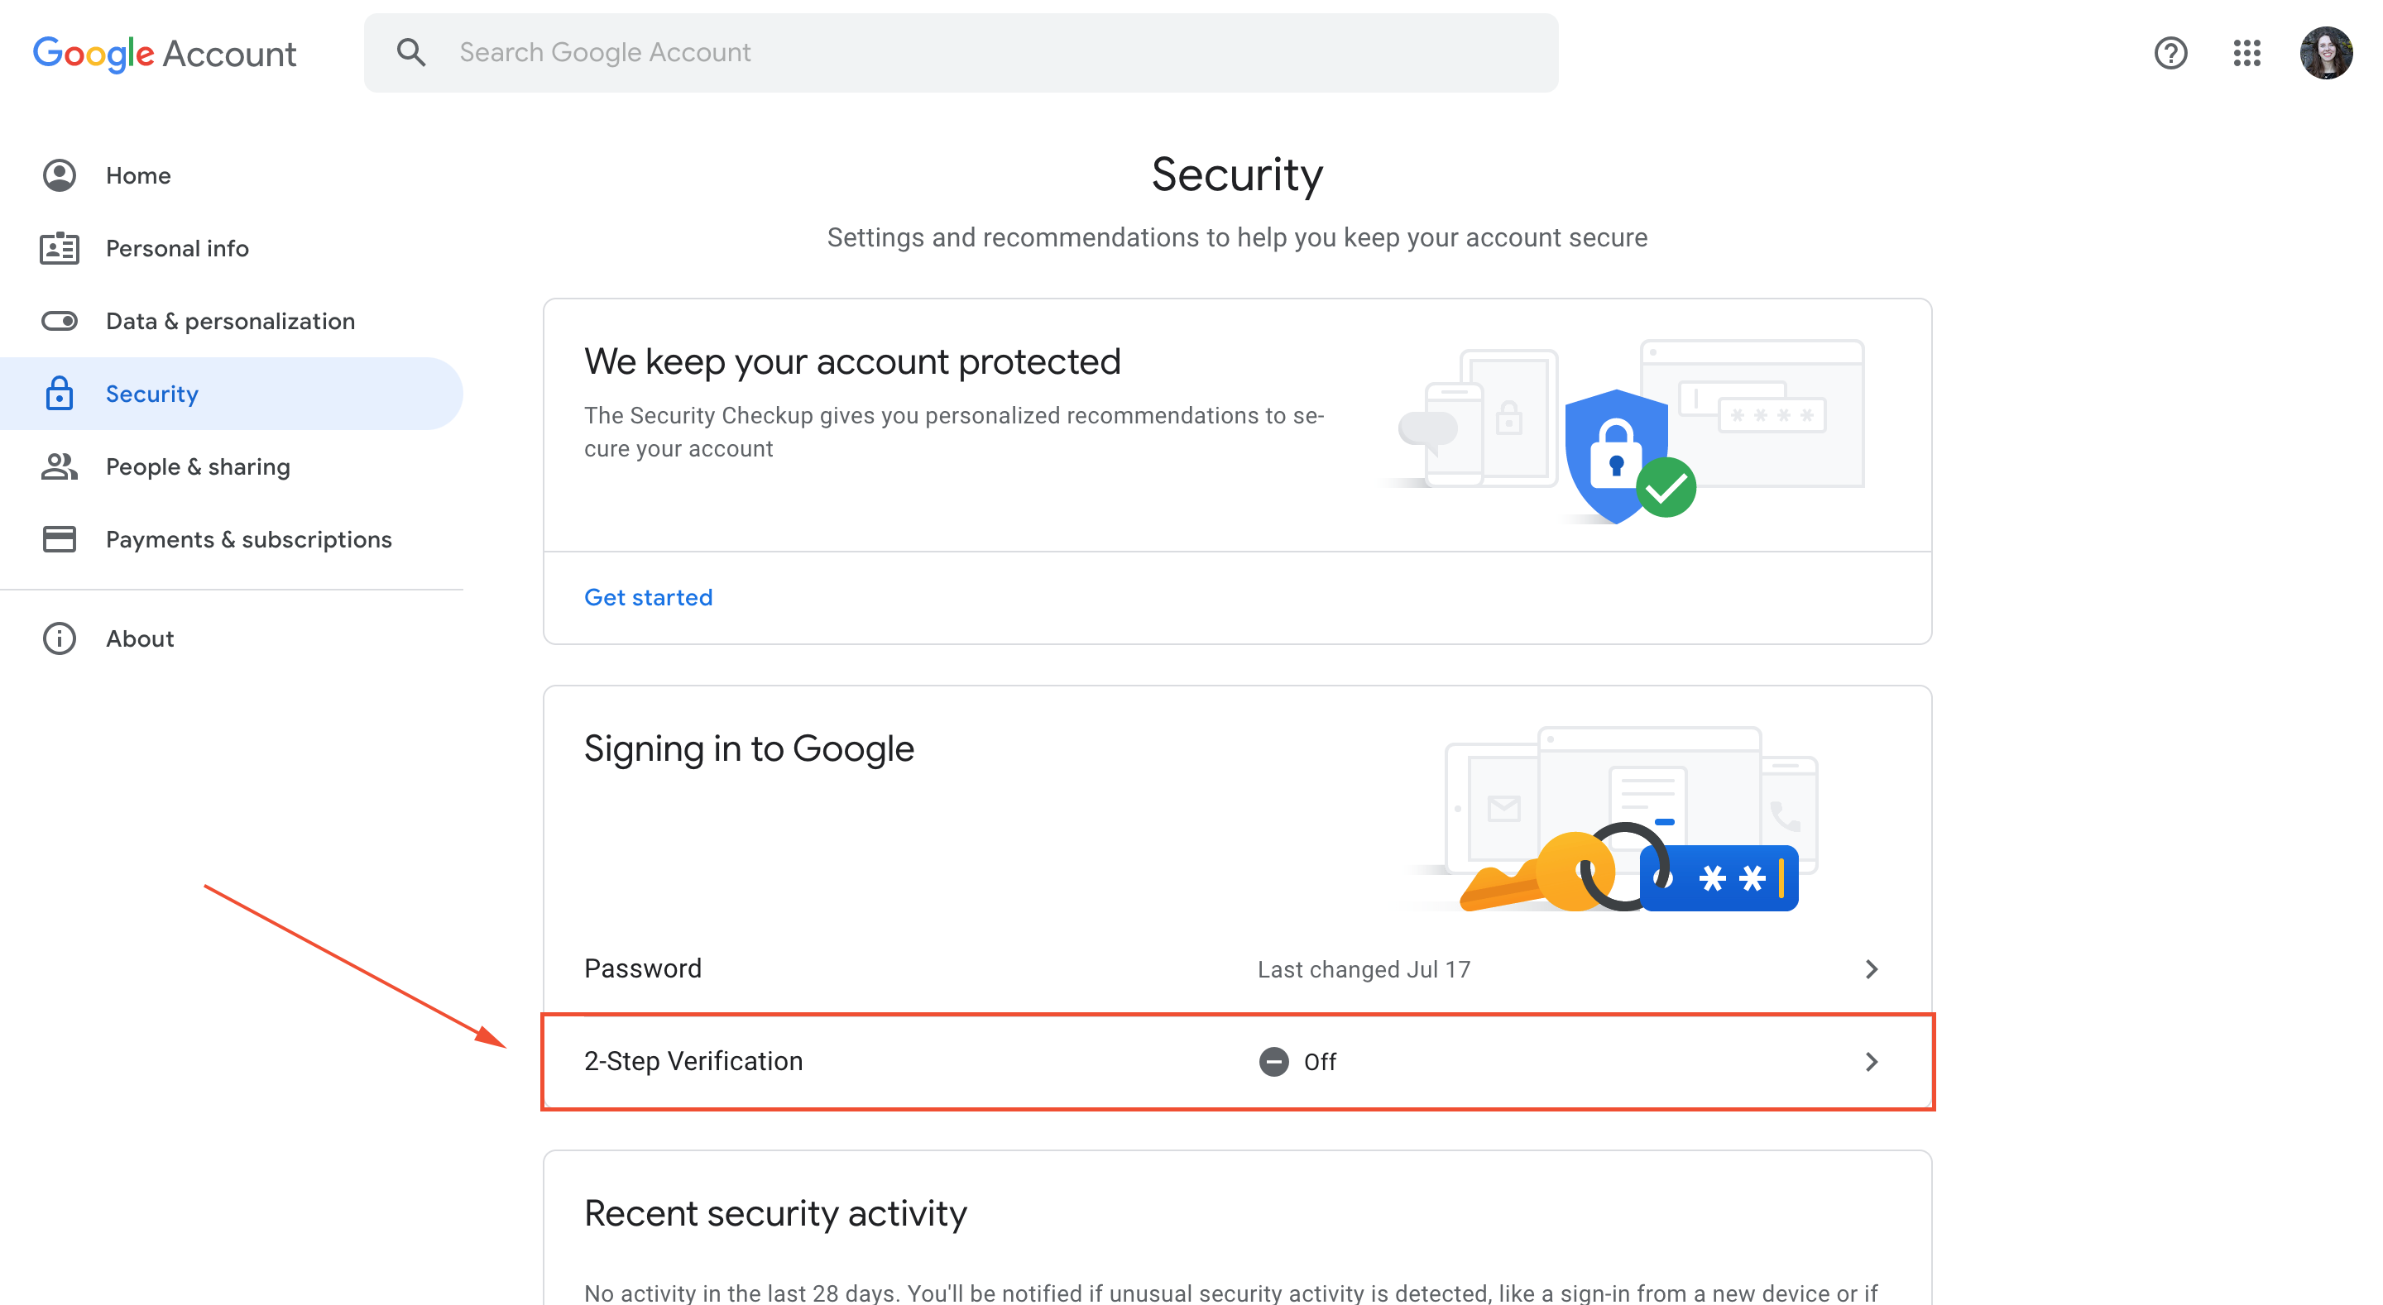Click the Get started link

(648, 597)
